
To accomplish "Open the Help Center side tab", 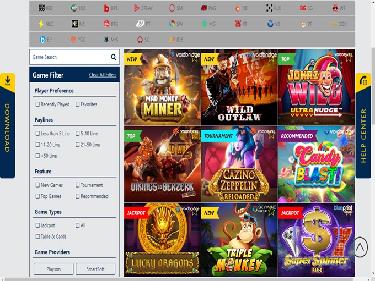I will 363,126.
